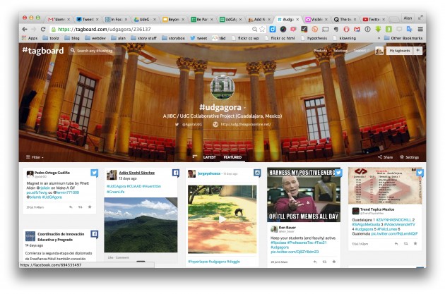Click the Alan profile button in Chrome

(408, 18)
